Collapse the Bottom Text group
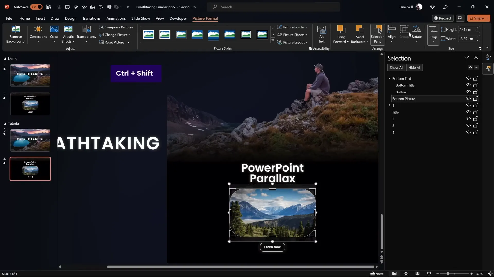Screen dimensions: 494x277 click(389, 78)
